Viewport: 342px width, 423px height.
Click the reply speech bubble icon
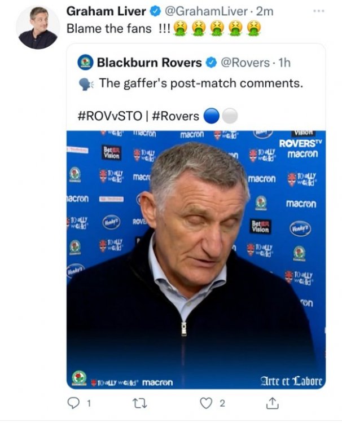[x=73, y=403]
